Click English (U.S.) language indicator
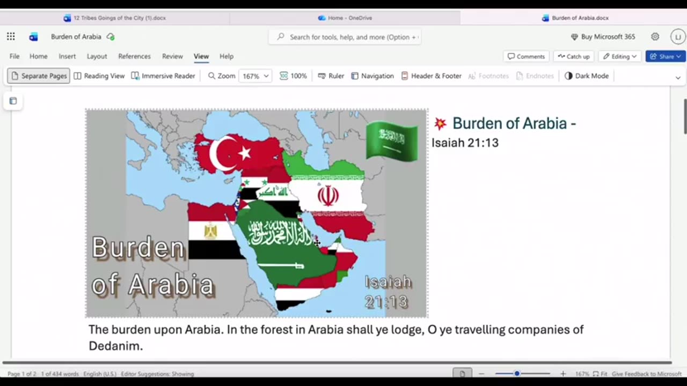This screenshot has width=687, height=386. tap(100, 374)
